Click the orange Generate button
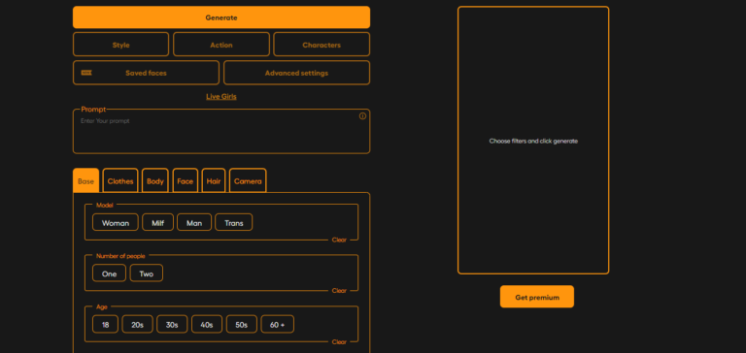The width and height of the screenshot is (746, 353). 221,17
